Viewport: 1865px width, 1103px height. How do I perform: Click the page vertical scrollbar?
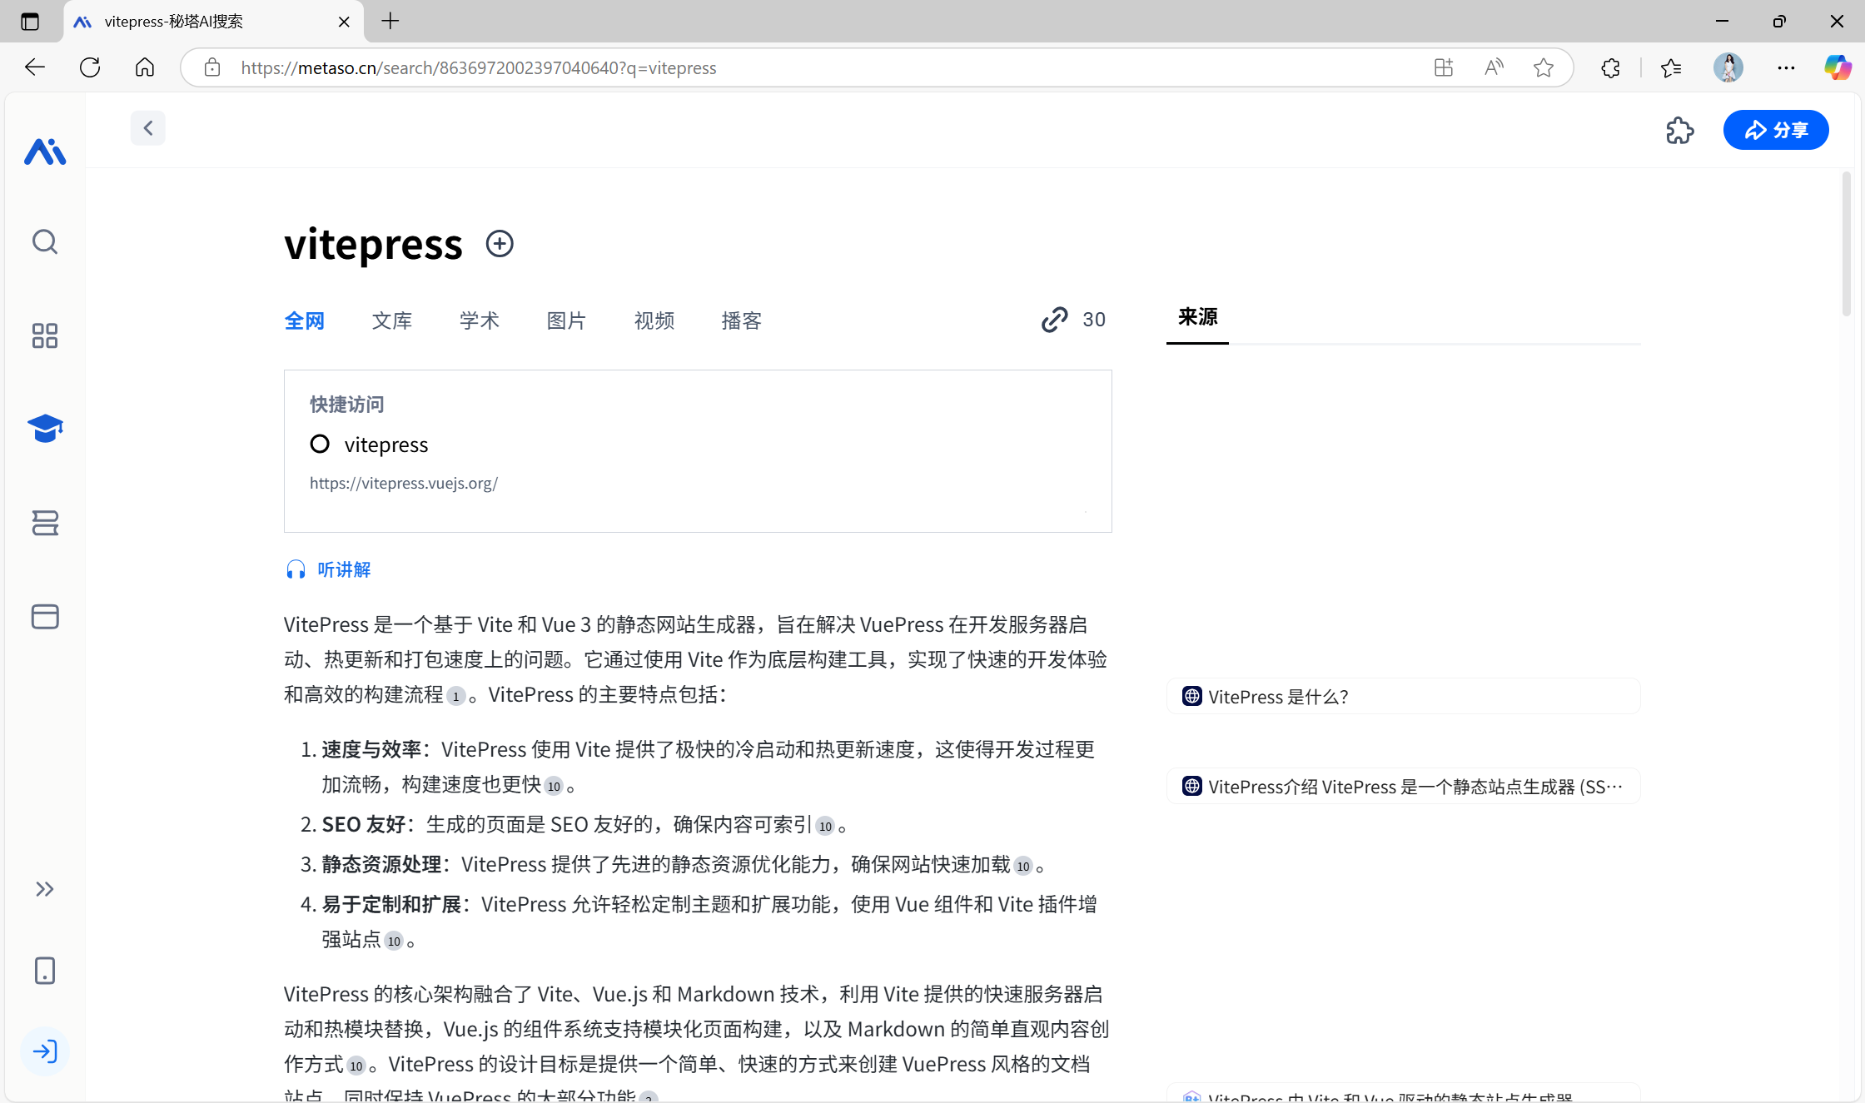[x=1846, y=243]
